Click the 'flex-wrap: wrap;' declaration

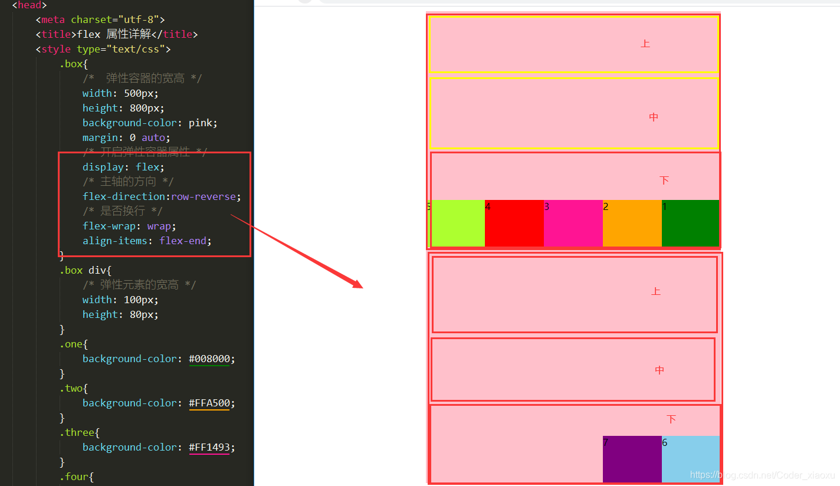[x=130, y=226]
